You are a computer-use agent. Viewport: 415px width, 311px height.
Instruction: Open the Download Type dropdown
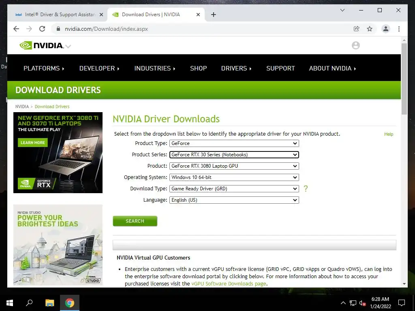[234, 189]
